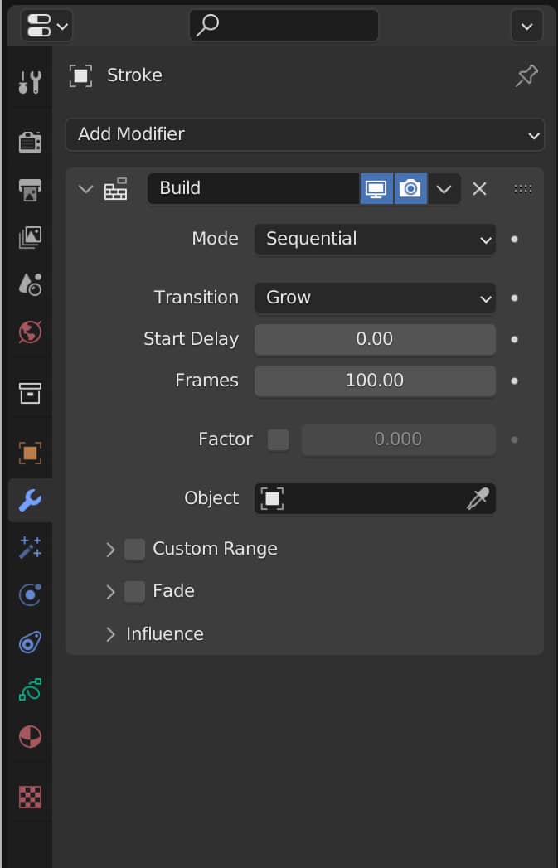Open the Physics properties tab
The image size is (558, 868).
pos(29,642)
